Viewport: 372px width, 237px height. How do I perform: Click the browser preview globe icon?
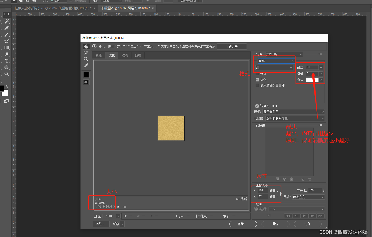point(116,224)
